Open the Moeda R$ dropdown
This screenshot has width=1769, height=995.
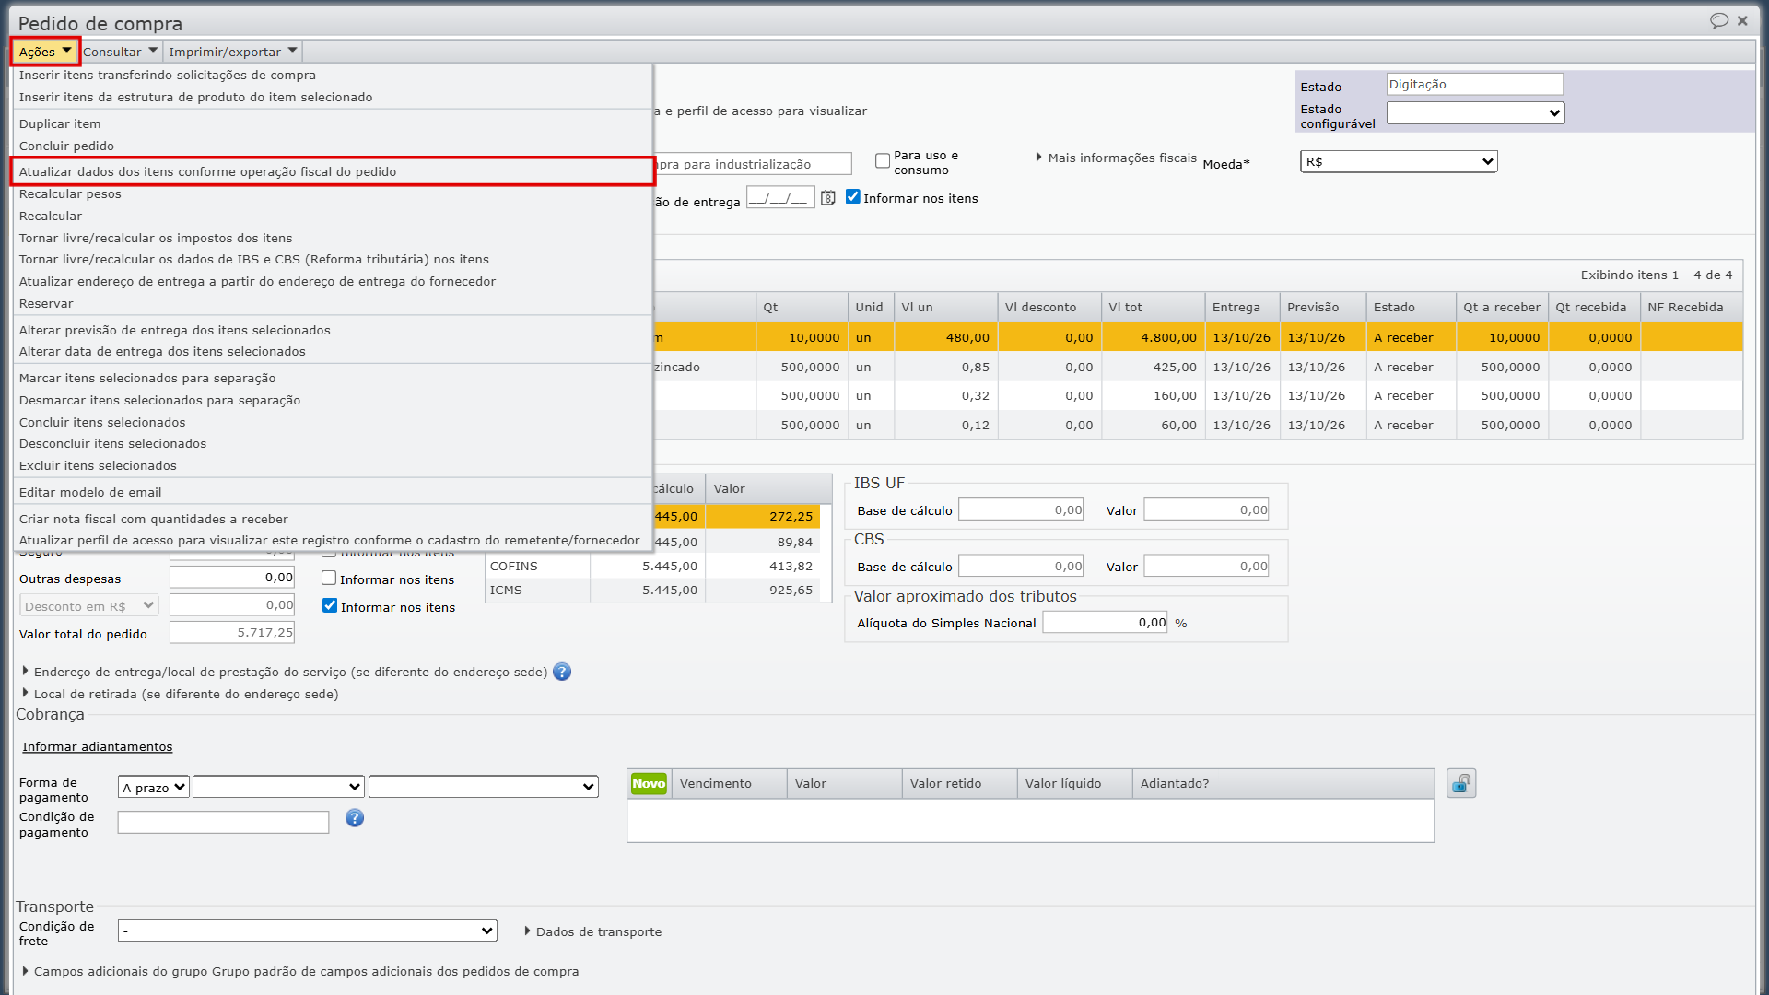(x=1399, y=161)
